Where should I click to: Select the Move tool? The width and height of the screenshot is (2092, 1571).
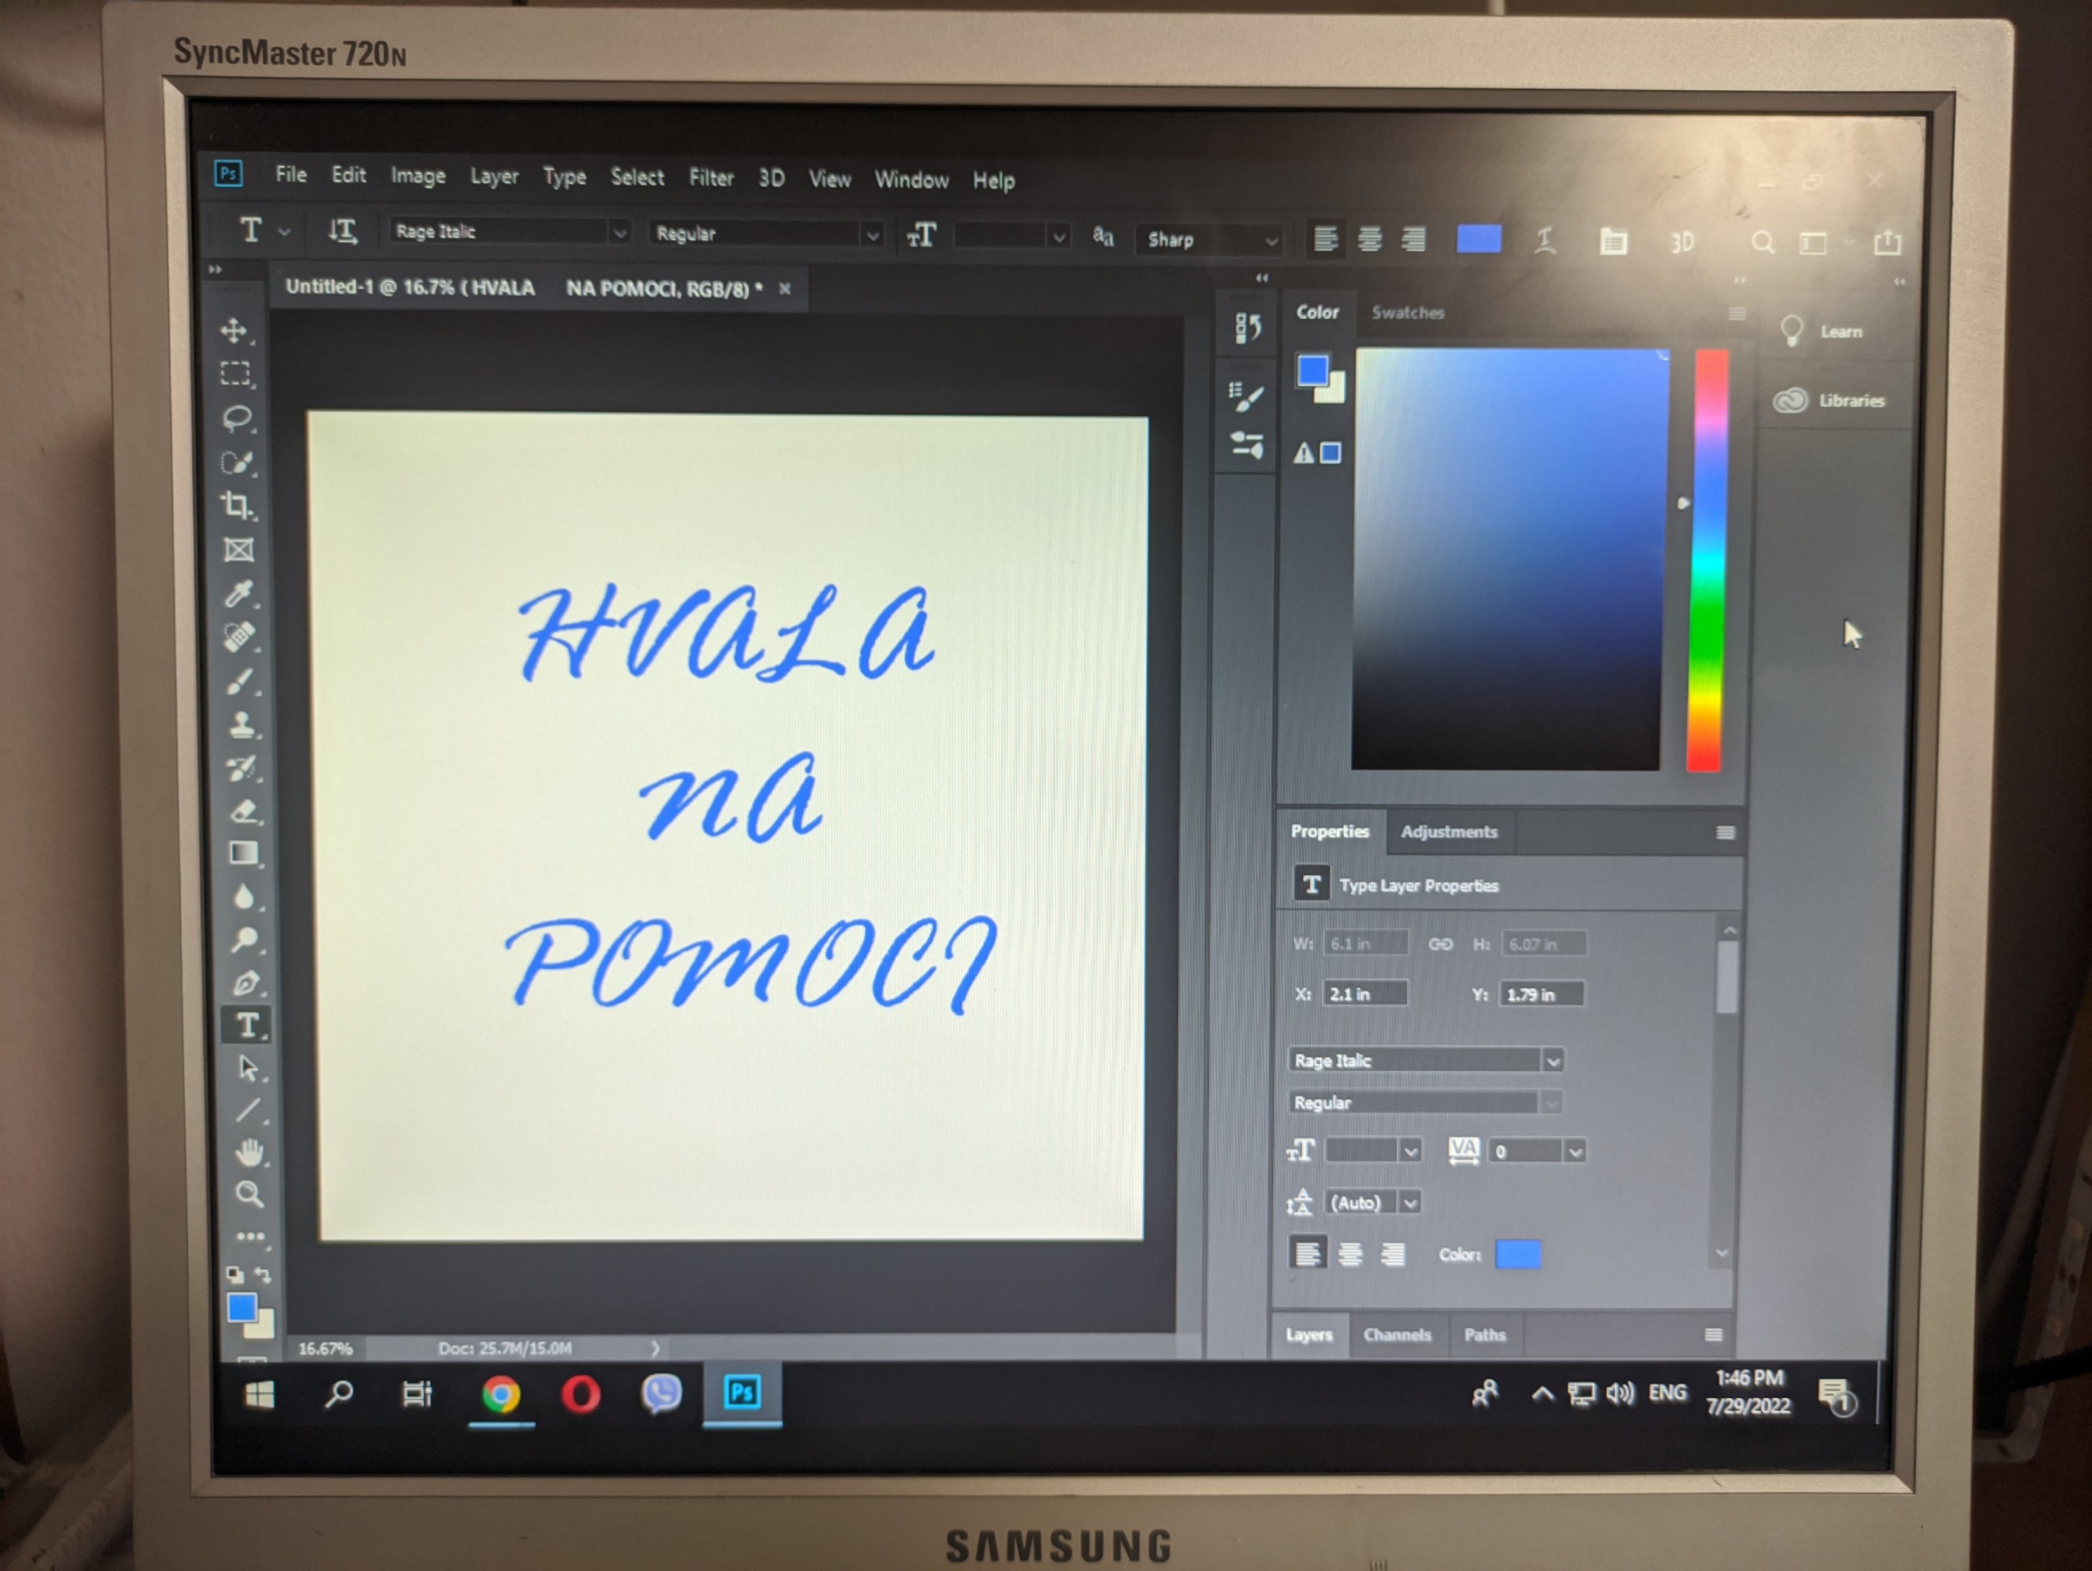[x=234, y=331]
